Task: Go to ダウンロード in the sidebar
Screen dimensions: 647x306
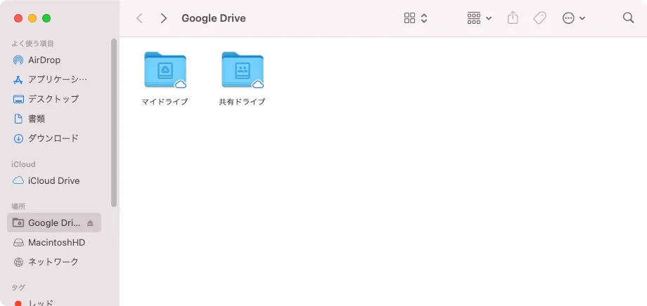Action: [x=53, y=138]
